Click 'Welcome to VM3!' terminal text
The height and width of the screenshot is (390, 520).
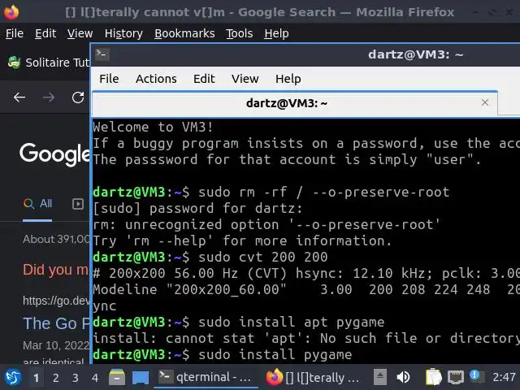pos(153,127)
